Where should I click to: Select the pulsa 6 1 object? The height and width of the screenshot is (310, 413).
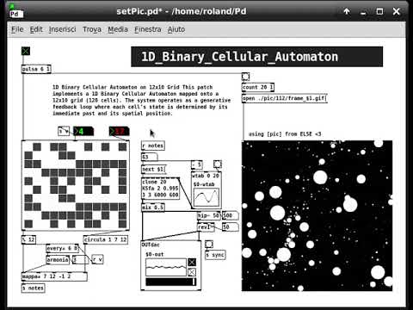click(x=36, y=69)
